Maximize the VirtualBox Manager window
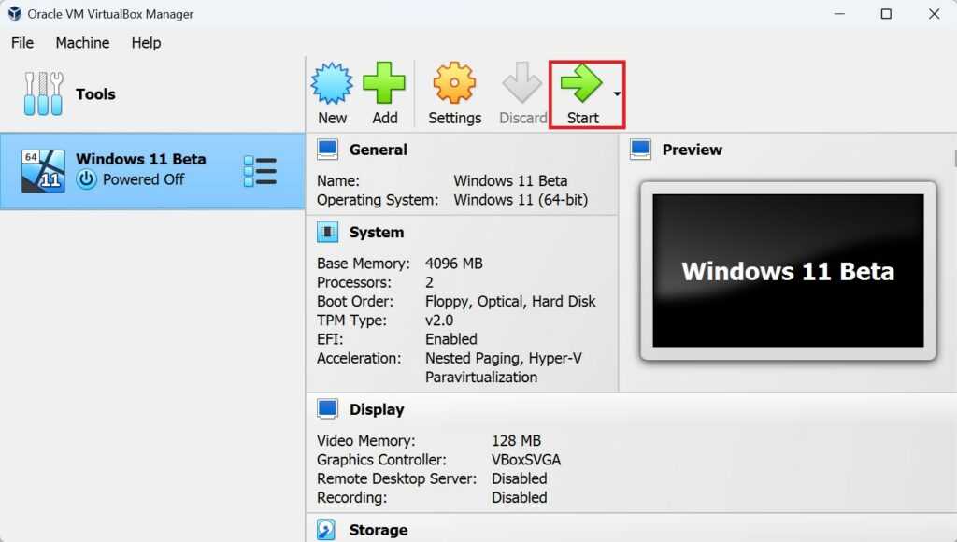 point(886,13)
